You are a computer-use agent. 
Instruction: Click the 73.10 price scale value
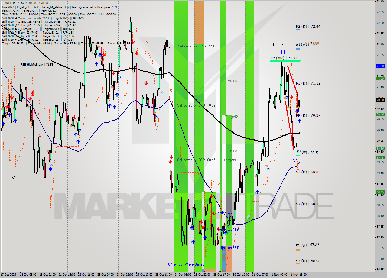[380, 2]
